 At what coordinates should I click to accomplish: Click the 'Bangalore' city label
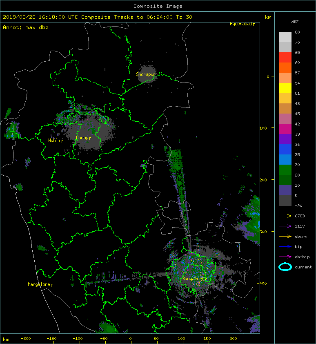(x=194, y=279)
